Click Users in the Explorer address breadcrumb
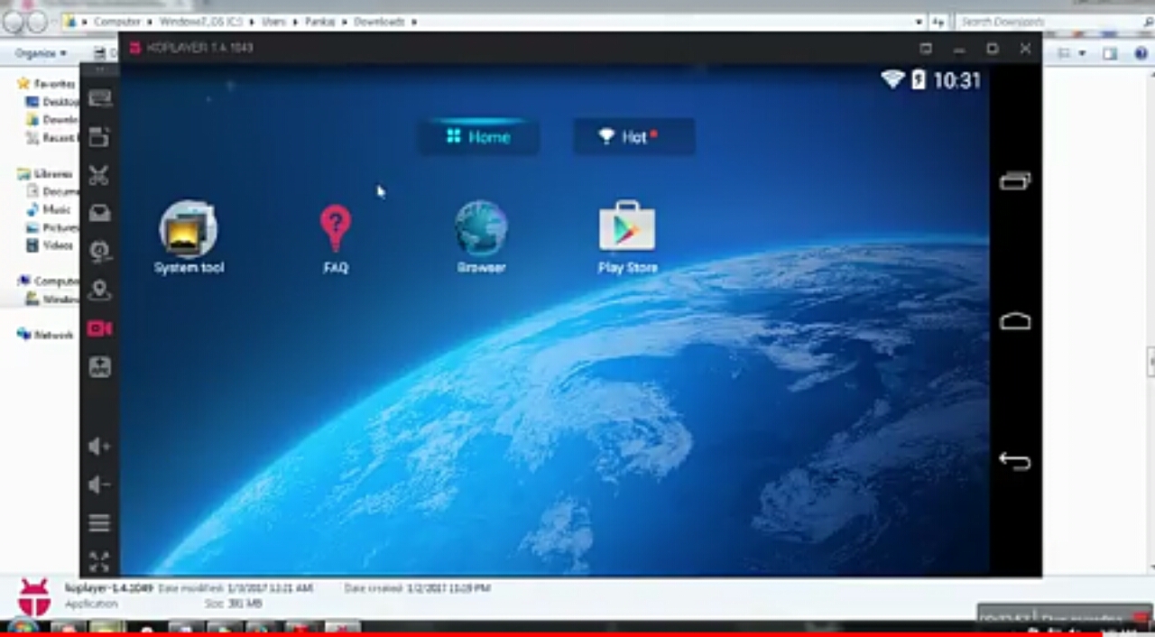Image resolution: width=1155 pixels, height=637 pixels. 273,21
